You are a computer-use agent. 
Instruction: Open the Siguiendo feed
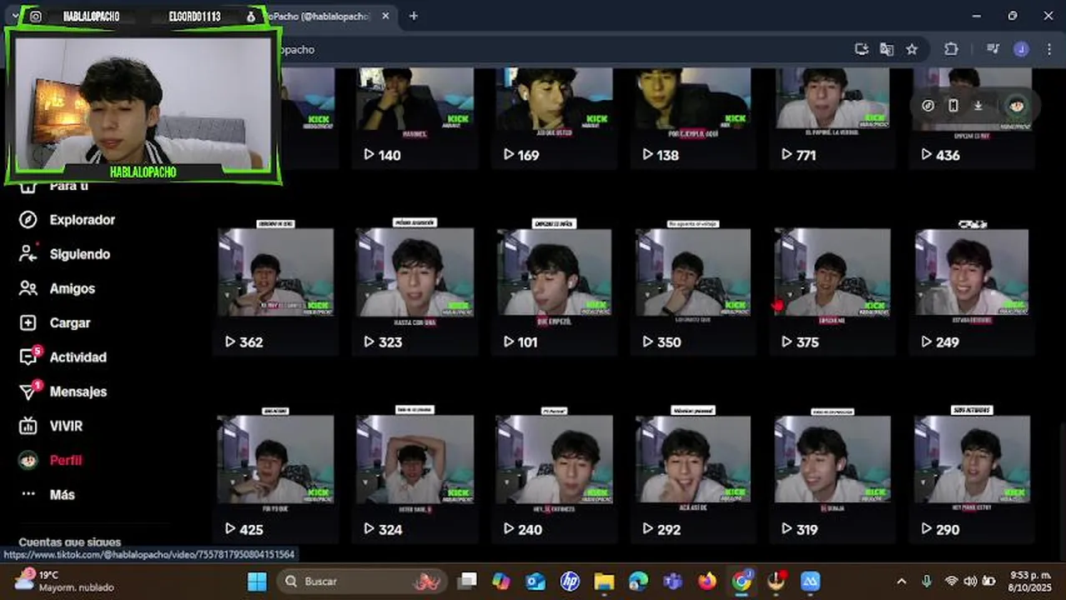tap(65, 254)
